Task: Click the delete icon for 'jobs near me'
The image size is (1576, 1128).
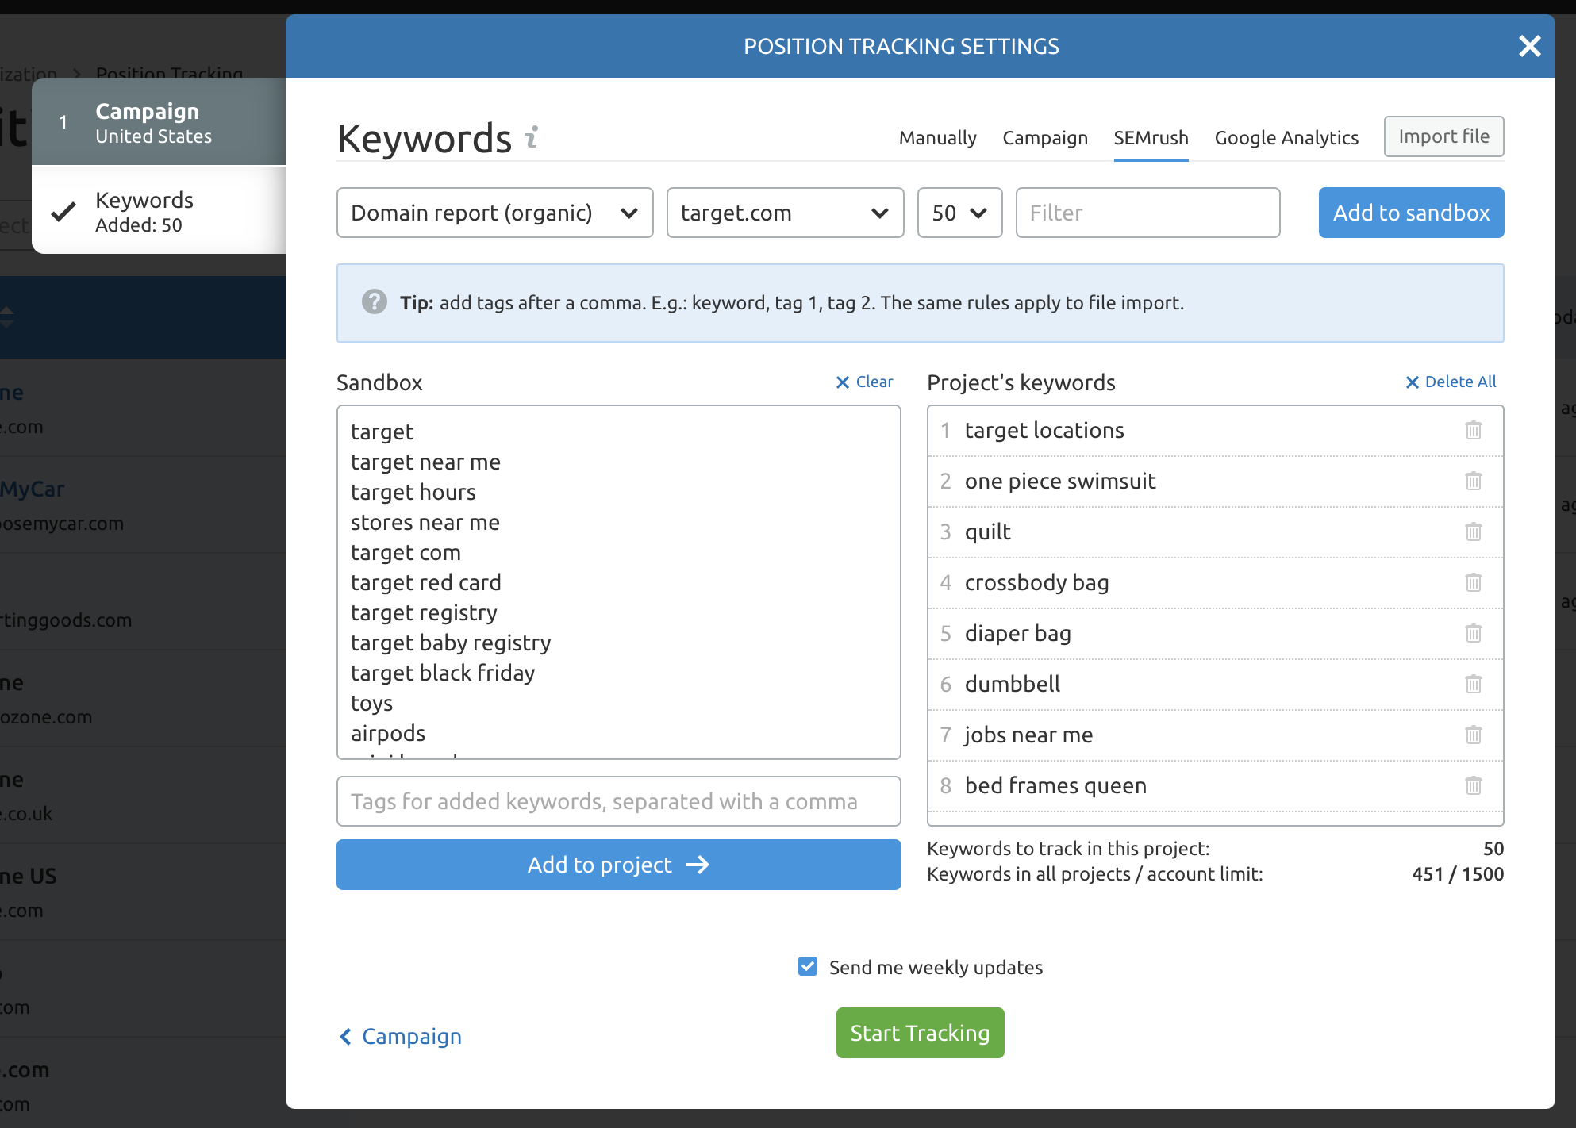Action: [x=1474, y=734]
